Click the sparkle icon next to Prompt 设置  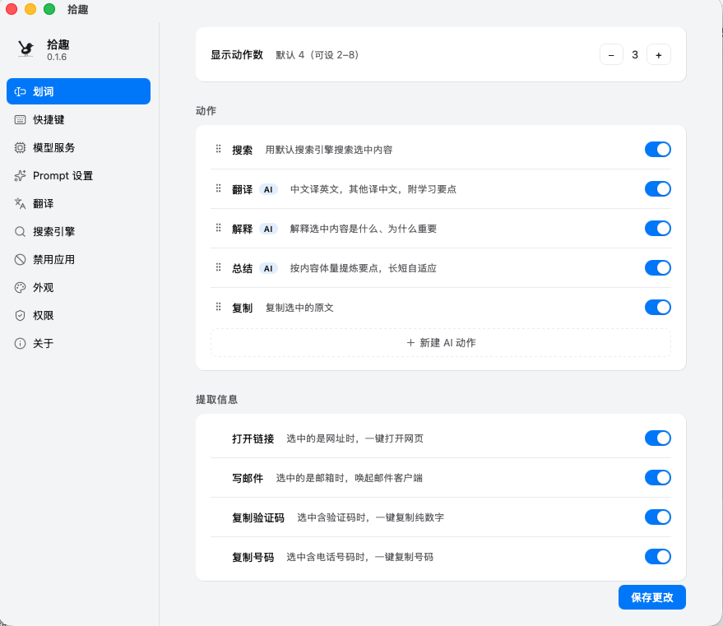tap(20, 176)
